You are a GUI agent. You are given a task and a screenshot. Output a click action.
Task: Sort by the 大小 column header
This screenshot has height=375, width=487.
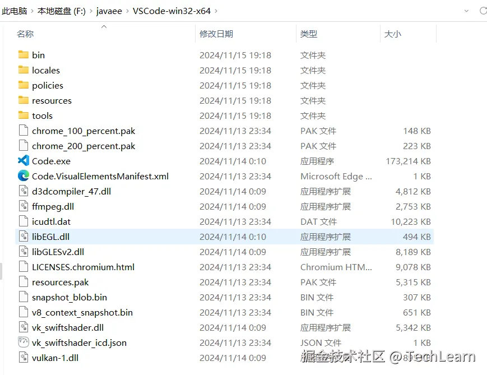point(393,34)
